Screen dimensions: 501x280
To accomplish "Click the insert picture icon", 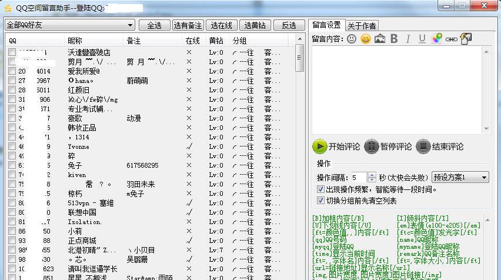I will pyautogui.click(x=380, y=39).
